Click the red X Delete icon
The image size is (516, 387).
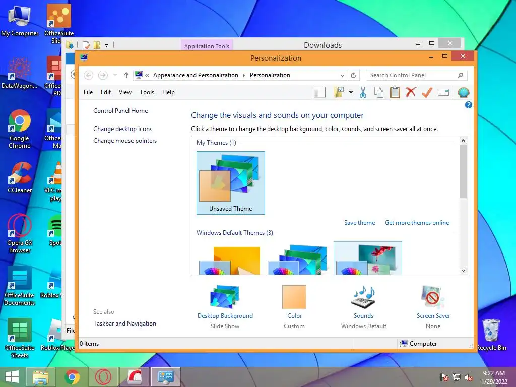tap(411, 92)
